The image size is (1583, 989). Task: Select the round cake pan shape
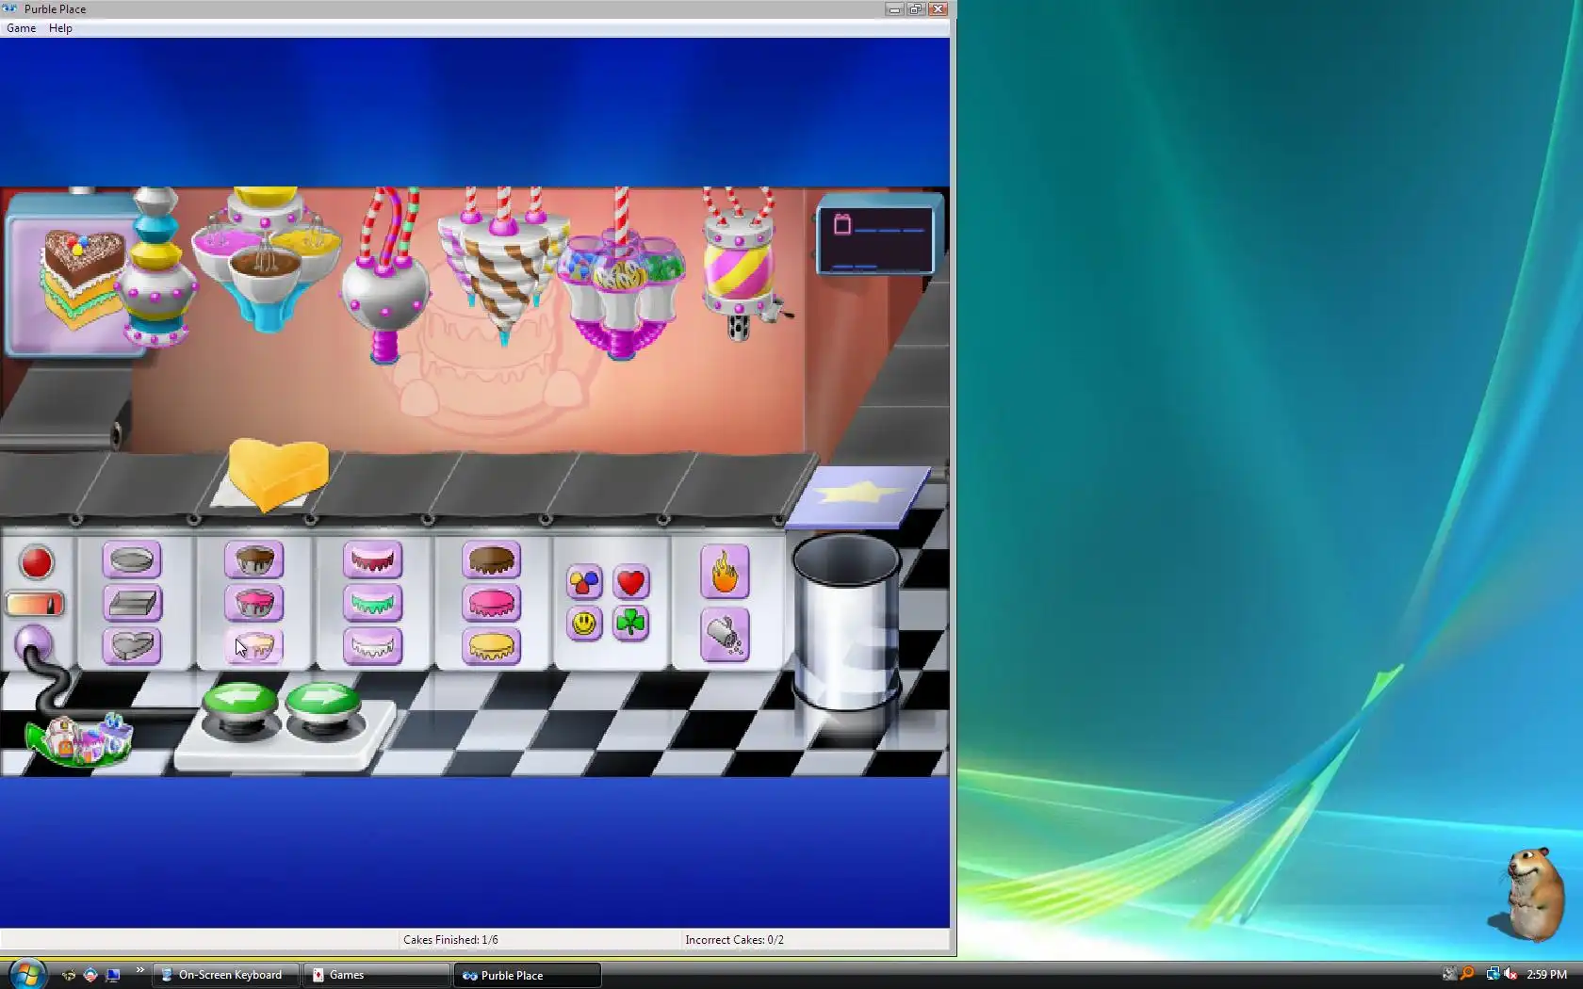point(132,560)
